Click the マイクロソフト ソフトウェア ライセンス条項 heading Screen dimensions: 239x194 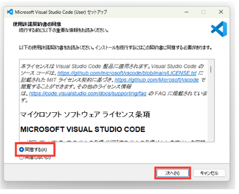[x=85, y=114]
